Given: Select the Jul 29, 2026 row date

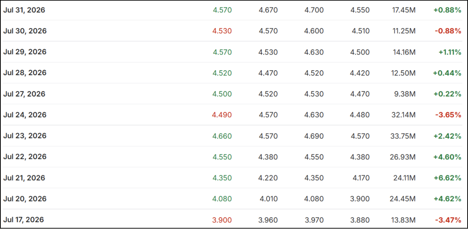Looking at the screenshot, I should tap(25, 52).
